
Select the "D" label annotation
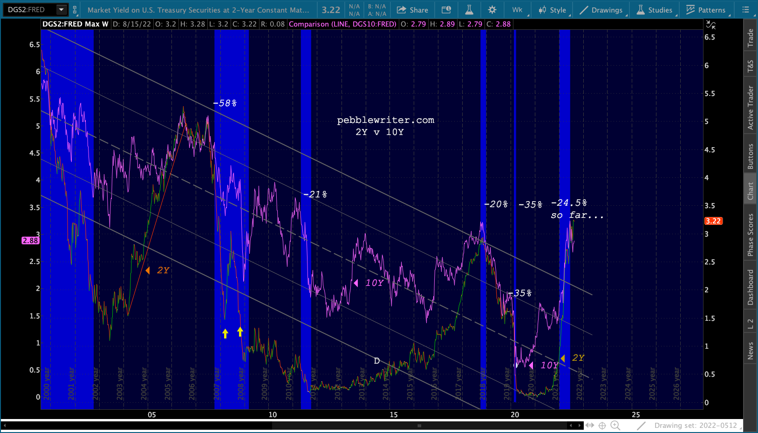[x=377, y=361]
